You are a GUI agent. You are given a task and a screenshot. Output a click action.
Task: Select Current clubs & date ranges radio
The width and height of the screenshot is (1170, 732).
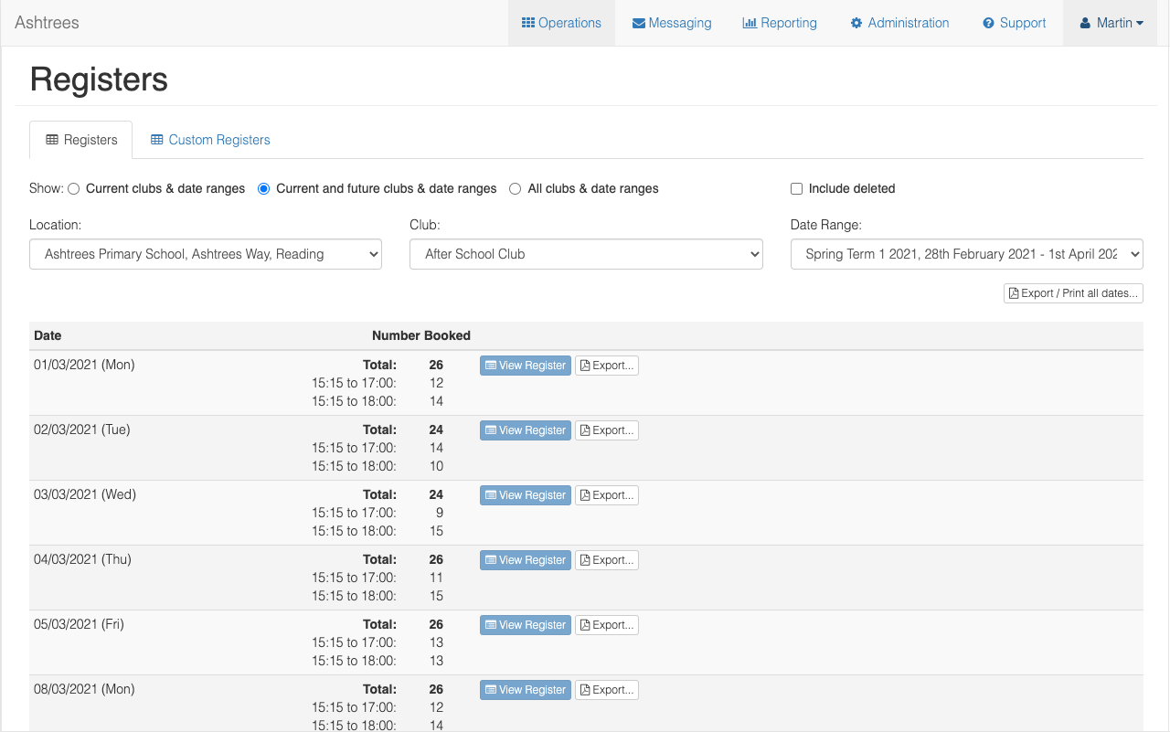click(74, 189)
